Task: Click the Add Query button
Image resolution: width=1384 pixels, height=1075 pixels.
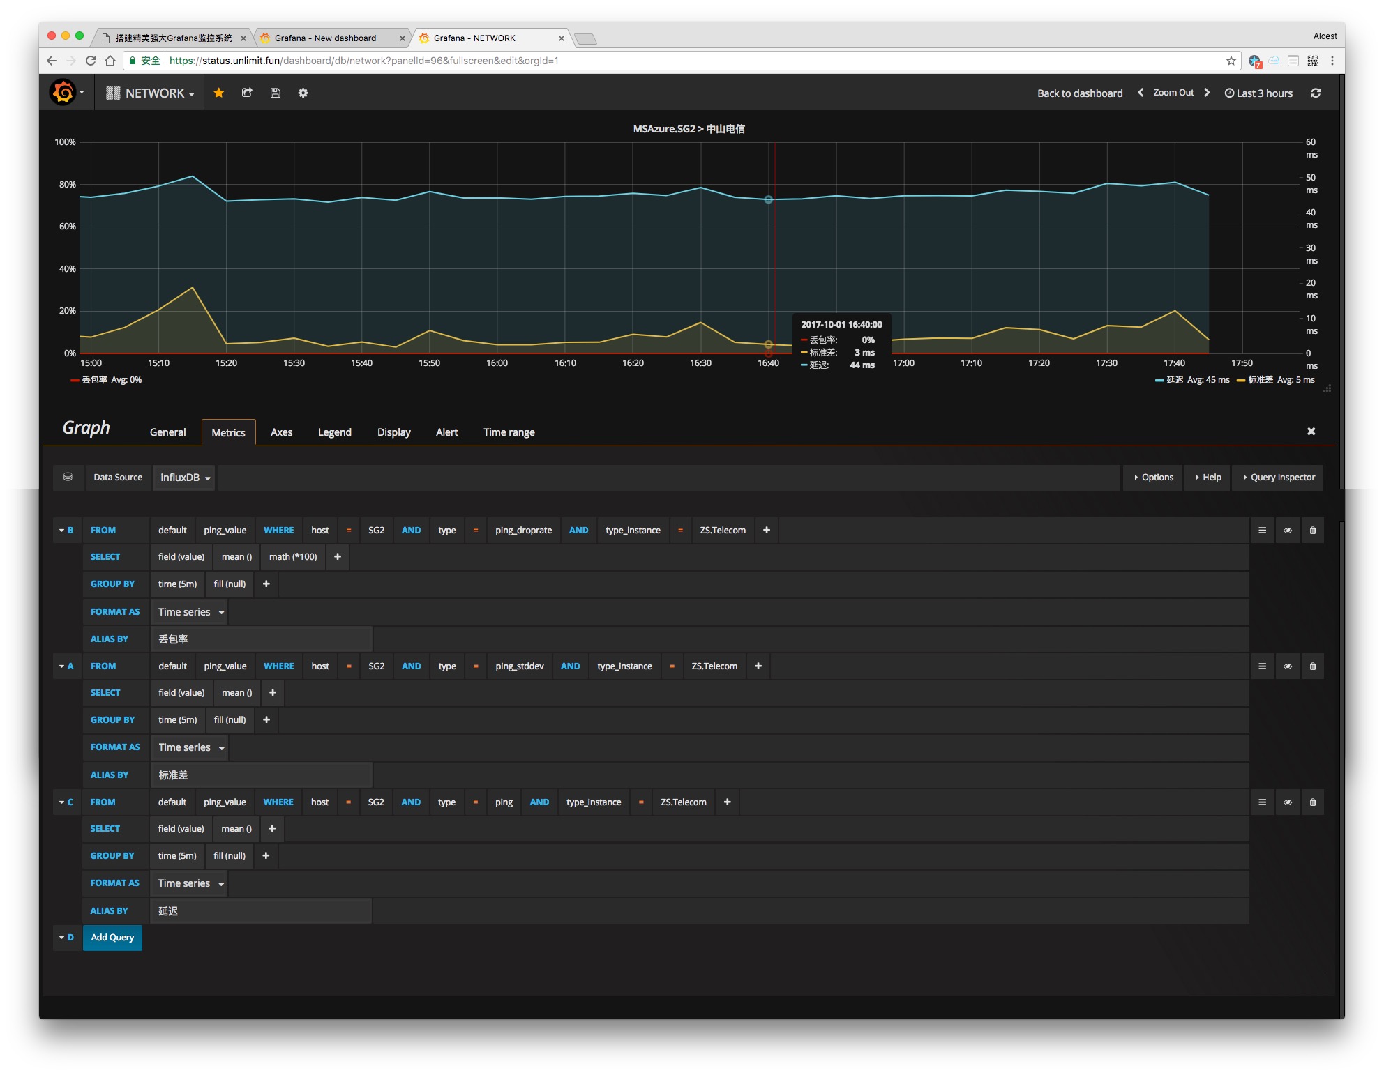Action: pyautogui.click(x=112, y=938)
